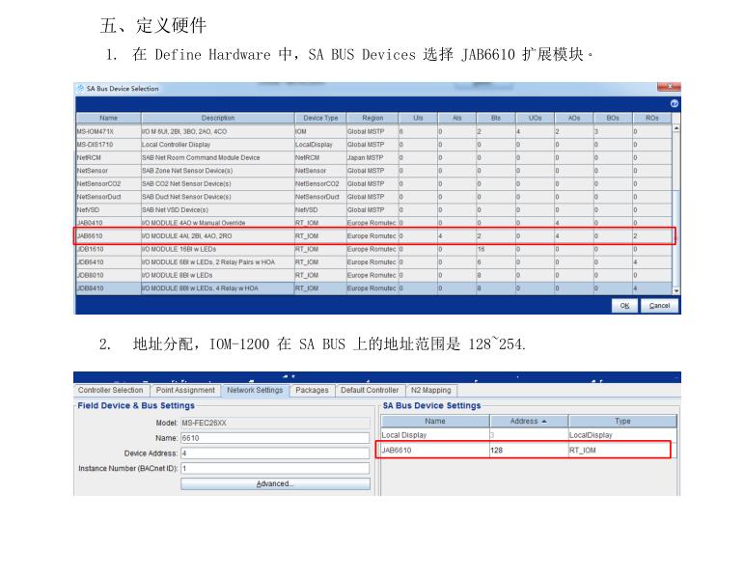The image size is (744, 577).
Task: Select the Packages tab
Action: [x=312, y=391]
